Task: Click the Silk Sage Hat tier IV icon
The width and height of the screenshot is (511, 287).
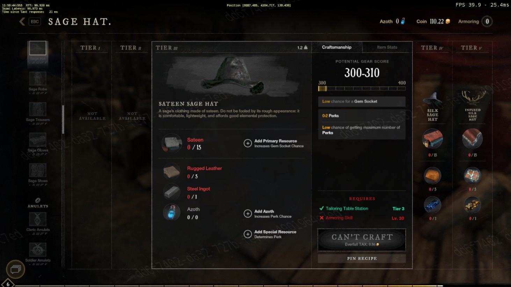Action: [x=432, y=99]
